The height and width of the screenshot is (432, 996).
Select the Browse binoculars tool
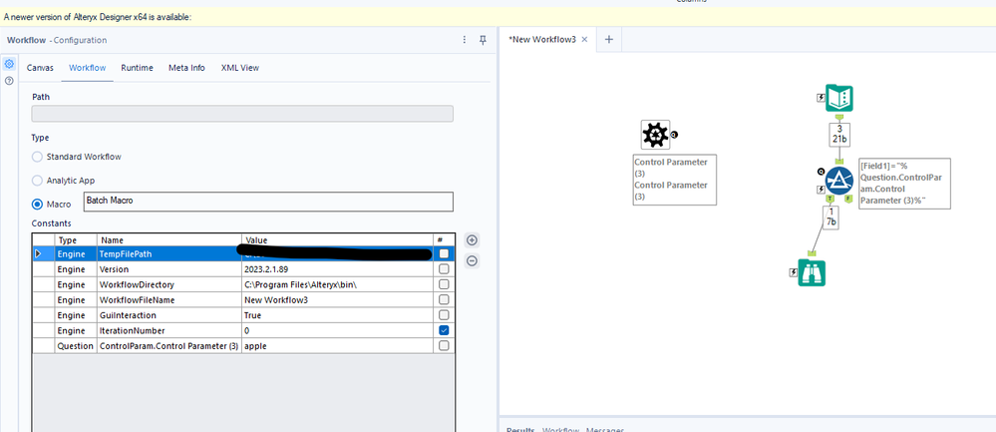812,272
